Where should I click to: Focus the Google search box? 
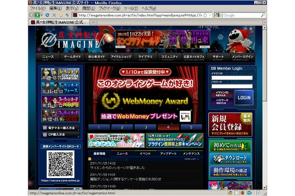pyautogui.click(x=242, y=15)
